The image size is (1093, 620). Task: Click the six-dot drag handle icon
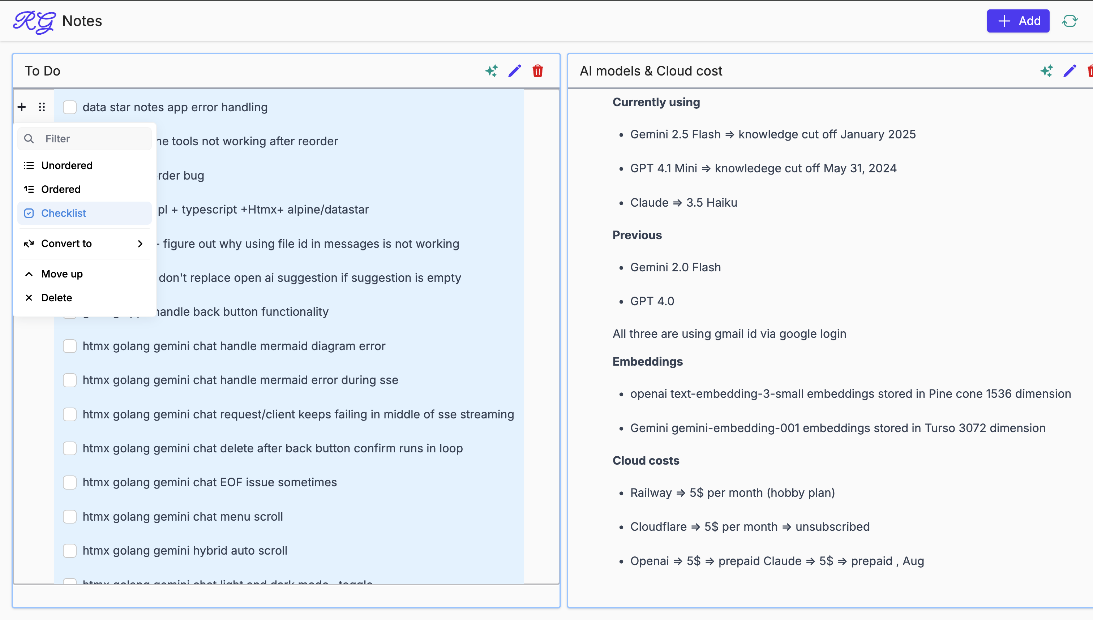tap(42, 107)
